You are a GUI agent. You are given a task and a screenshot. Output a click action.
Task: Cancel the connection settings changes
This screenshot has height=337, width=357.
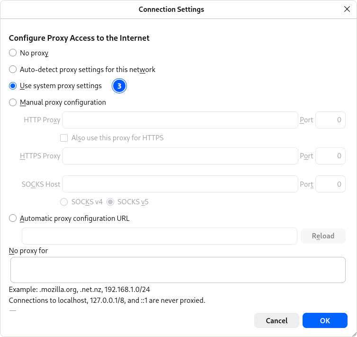tap(277, 320)
